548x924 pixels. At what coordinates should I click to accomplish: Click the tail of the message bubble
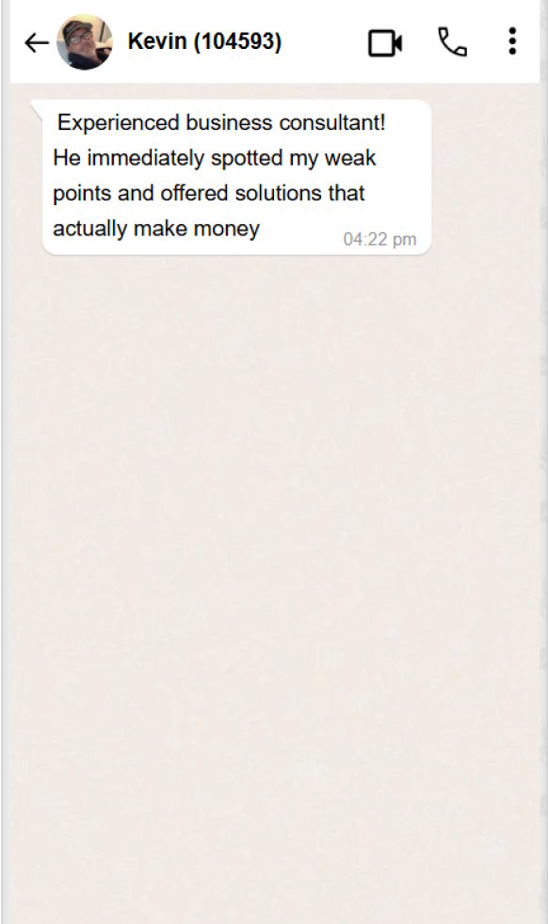pos(37,108)
